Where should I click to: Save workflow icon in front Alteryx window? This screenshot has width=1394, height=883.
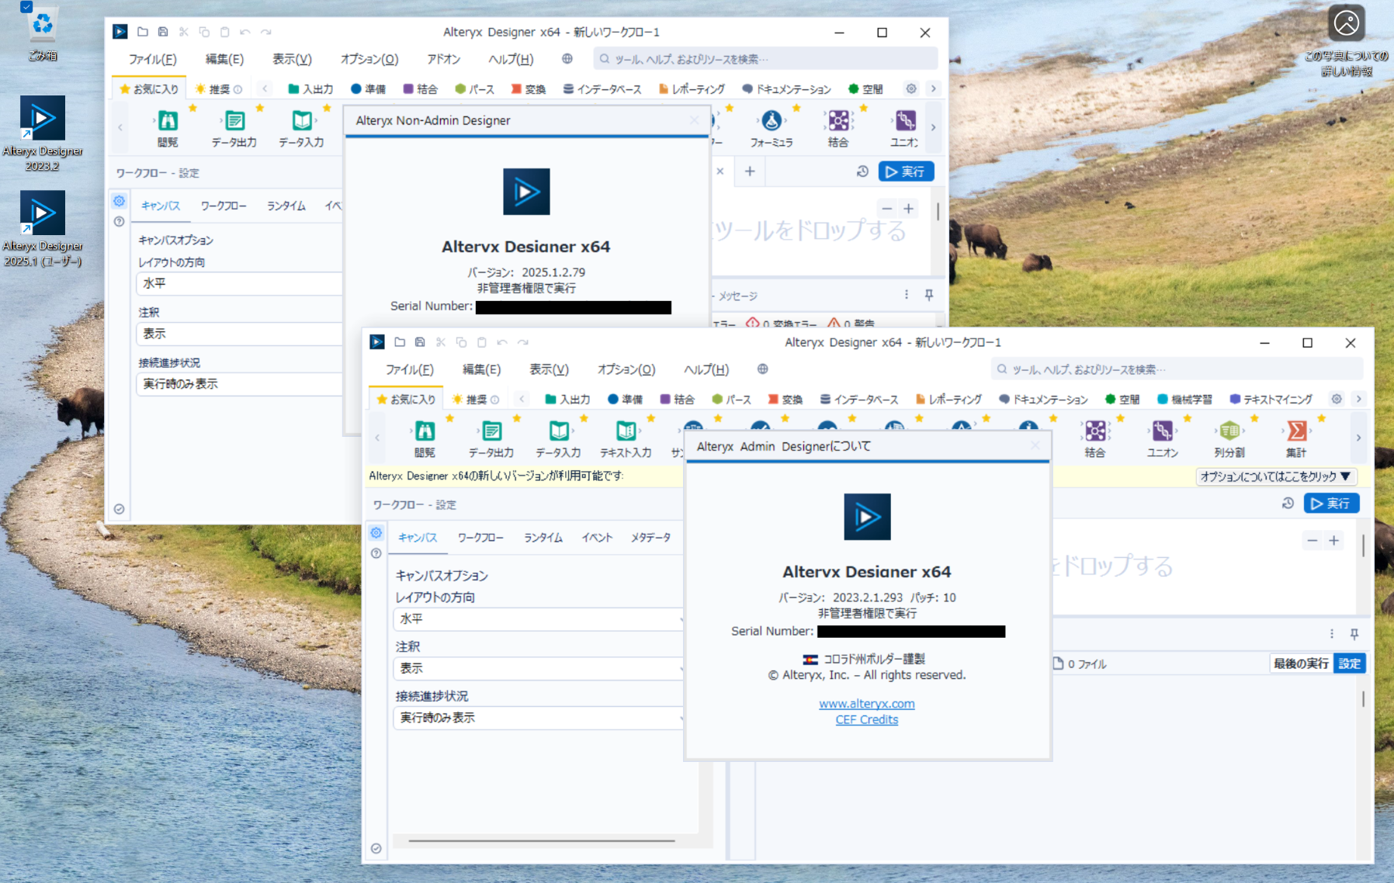click(x=420, y=342)
